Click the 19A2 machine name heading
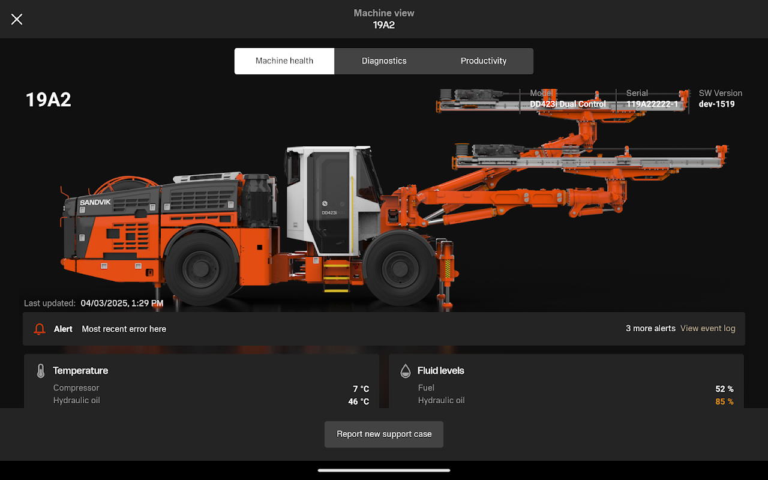This screenshot has width=768, height=480. point(48,100)
